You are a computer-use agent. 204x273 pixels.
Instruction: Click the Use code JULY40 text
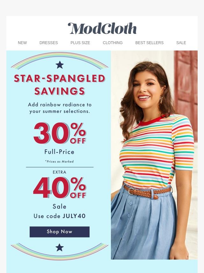[x=60, y=216]
